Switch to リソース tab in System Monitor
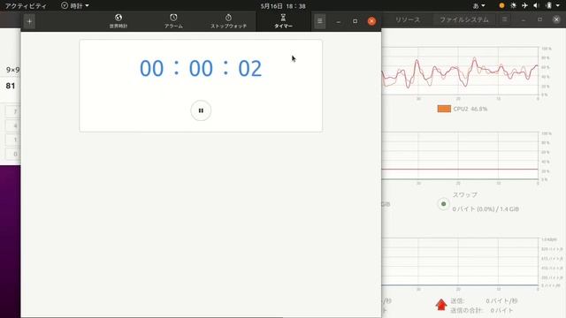Viewport: 566px width, 318px height. tap(408, 19)
